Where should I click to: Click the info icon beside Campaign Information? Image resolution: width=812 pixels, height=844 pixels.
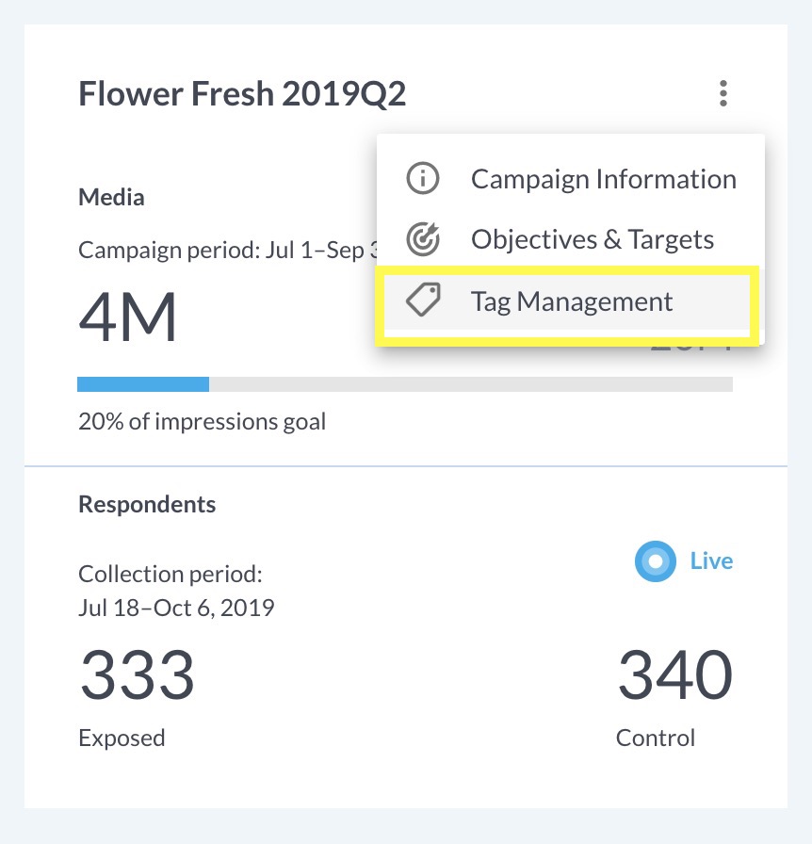click(x=422, y=178)
